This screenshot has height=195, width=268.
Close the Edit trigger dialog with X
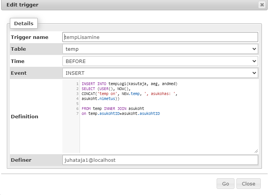262,5
